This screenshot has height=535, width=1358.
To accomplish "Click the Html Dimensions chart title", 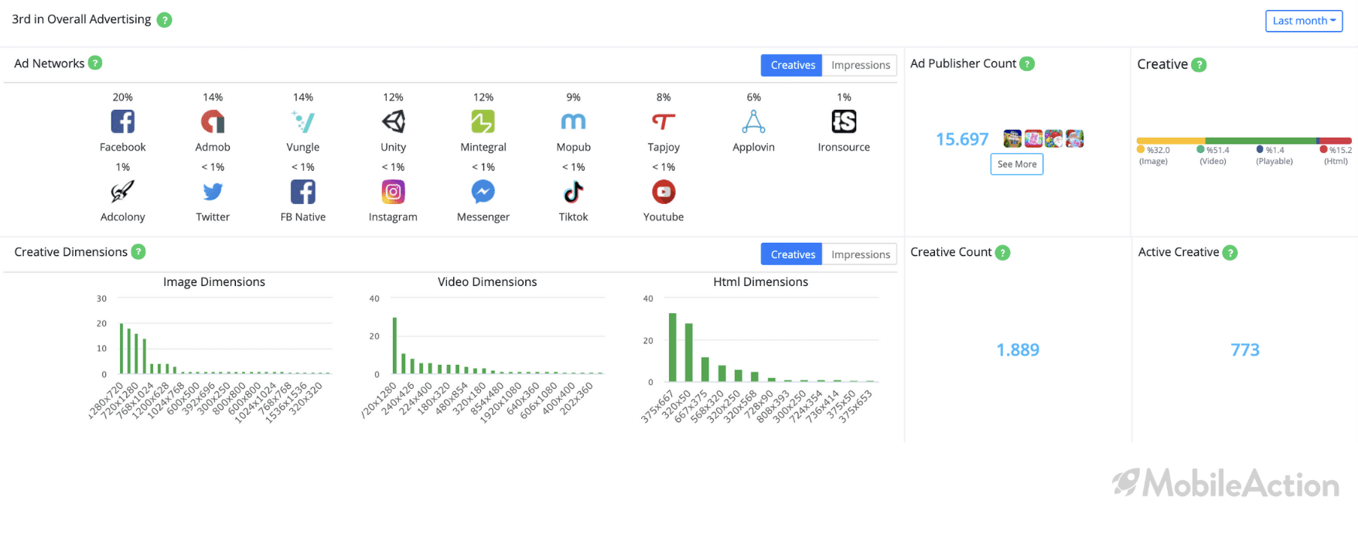I will pos(760,282).
